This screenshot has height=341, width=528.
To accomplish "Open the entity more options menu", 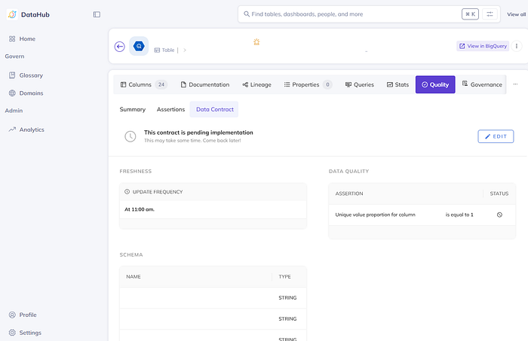I will tap(517, 46).
